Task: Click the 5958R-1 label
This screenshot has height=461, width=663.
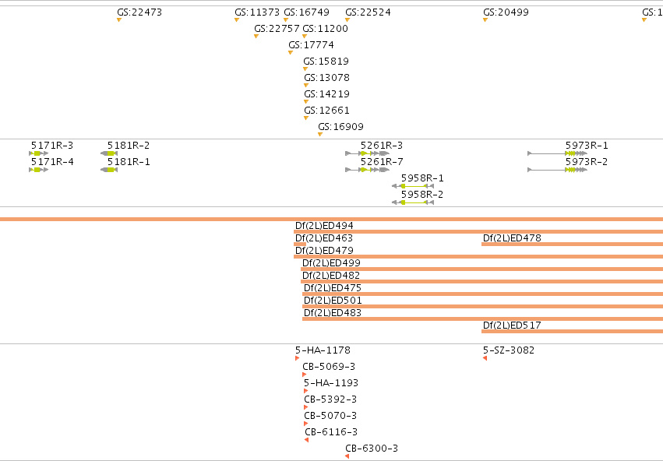Action: (x=422, y=178)
